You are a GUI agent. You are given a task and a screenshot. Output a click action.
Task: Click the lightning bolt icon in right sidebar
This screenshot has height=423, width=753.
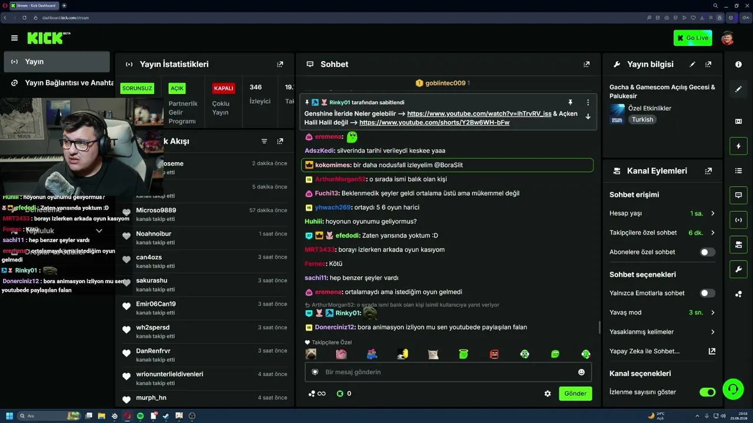click(x=738, y=146)
